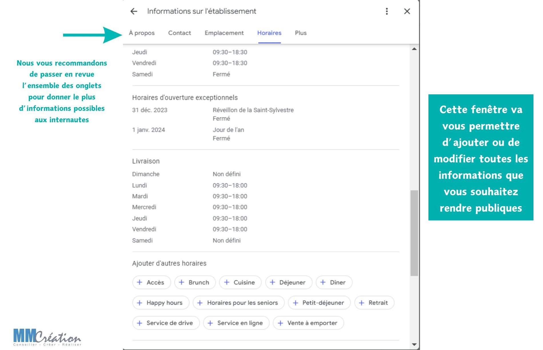
Task: Go to the Plus tab
Action: tap(301, 33)
